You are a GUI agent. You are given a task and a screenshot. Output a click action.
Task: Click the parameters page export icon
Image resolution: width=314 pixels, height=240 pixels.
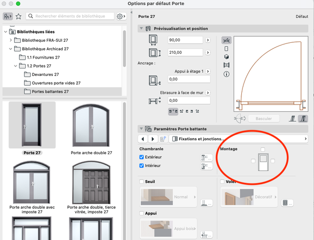coord(163,139)
